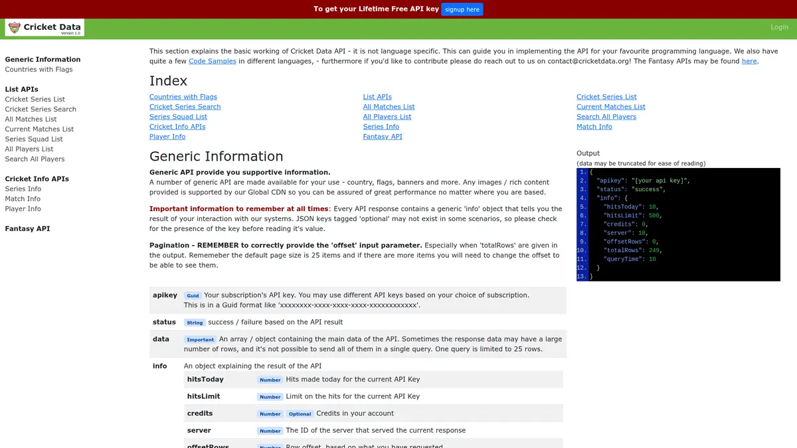Follow the 'here' Fantasy APIs link
This screenshot has height=448, width=797.
(749, 61)
